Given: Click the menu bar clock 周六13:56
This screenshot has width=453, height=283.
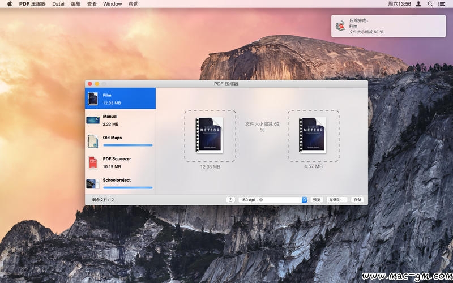Looking at the screenshot, I should (x=399, y=4).
